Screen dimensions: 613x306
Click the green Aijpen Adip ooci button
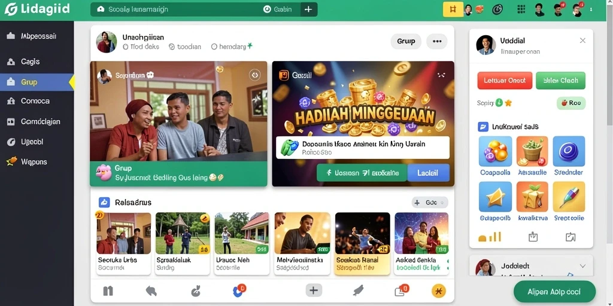[554, 292]
